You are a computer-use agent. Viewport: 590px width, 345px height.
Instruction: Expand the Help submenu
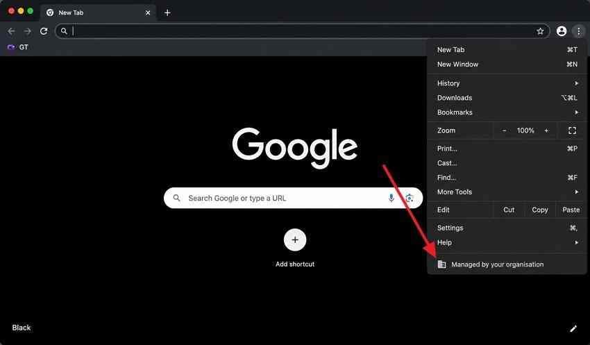click(507, 243)
